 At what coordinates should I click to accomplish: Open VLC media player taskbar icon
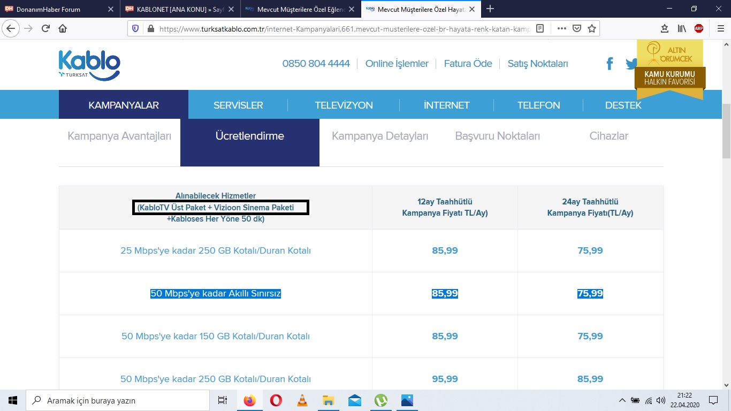coord(302,400)
